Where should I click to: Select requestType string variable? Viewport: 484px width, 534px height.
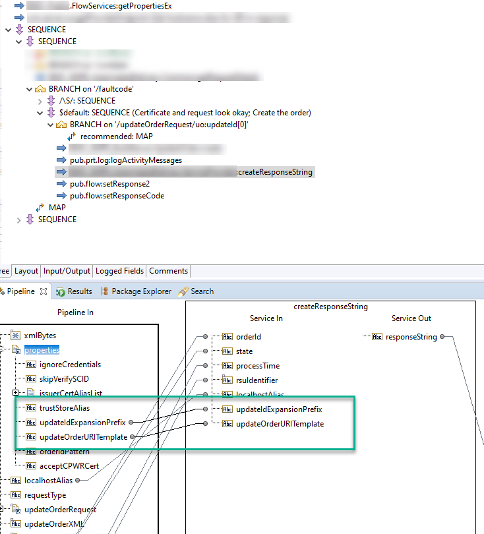45,495
